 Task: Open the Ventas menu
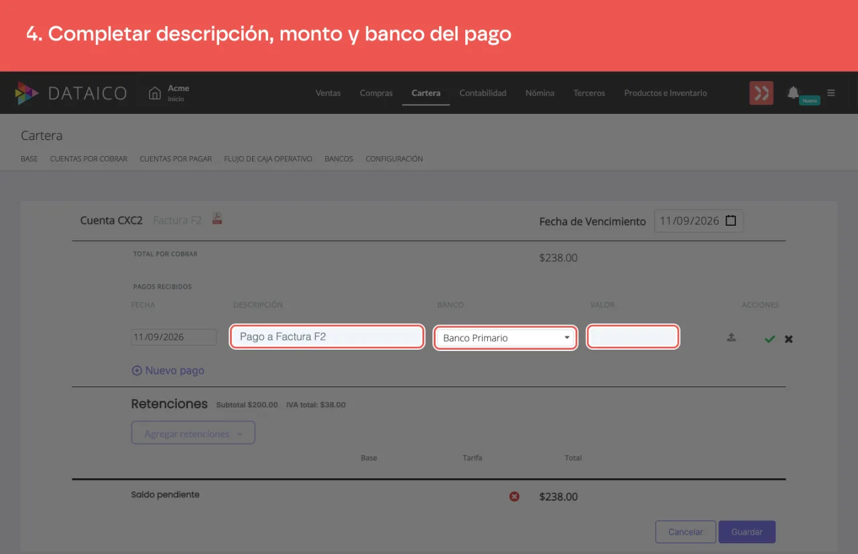(328, 93)
